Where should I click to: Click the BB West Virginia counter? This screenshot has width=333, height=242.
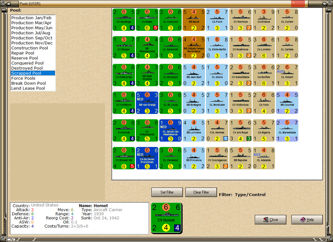147,75
